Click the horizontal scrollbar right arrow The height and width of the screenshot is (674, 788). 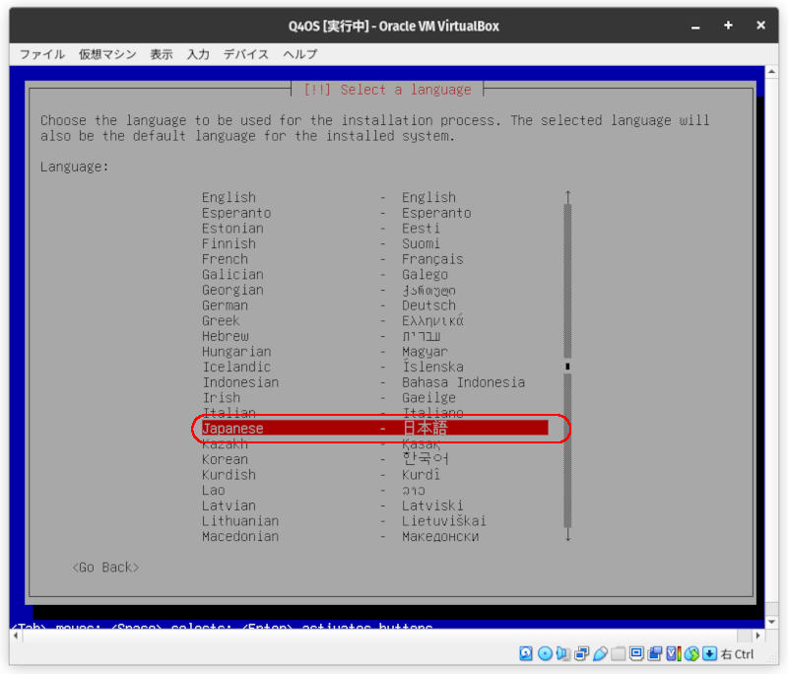click(758, 636)
